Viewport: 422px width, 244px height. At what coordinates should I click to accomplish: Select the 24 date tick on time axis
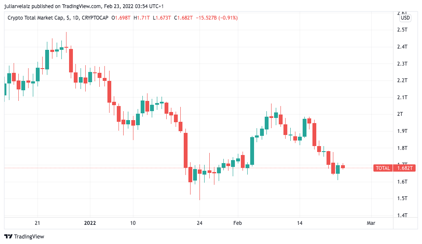tap(199, 223)
